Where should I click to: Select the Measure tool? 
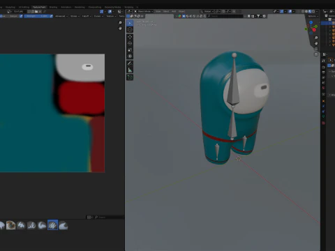[130, 70]
